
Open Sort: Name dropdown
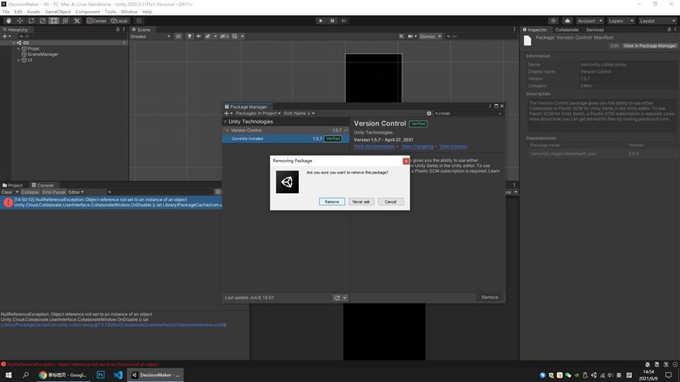[x=299, y=113]
